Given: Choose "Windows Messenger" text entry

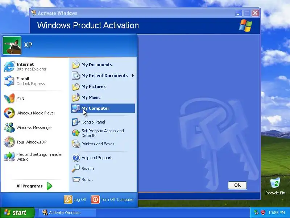Looking at the screenshot, I should [x=34, y=128].
